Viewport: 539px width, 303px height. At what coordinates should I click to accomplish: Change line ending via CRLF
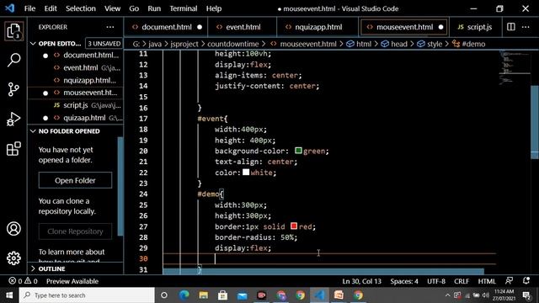coord(462,281)
